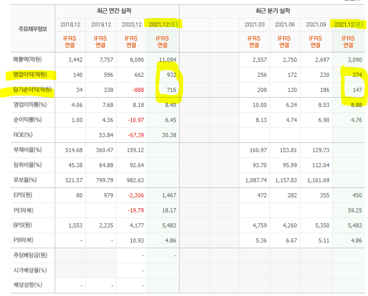This screenshot has height=296, width=368.
Task: Click the 7,757 revenue value
Action: click(x=106, y=60)
